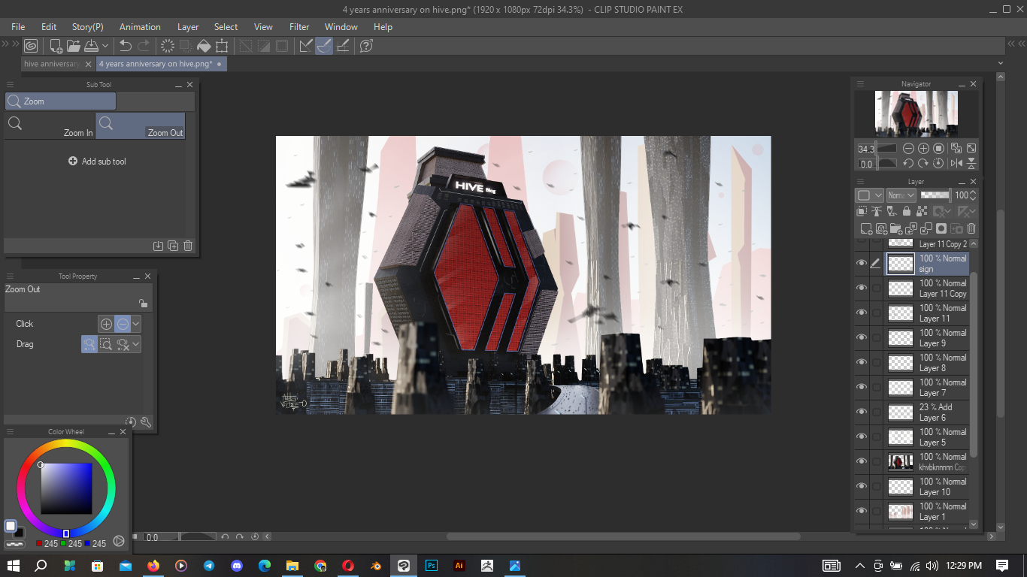Open the Window menu
Viewport: 1027px width, 577px height.
click(341, 27)
